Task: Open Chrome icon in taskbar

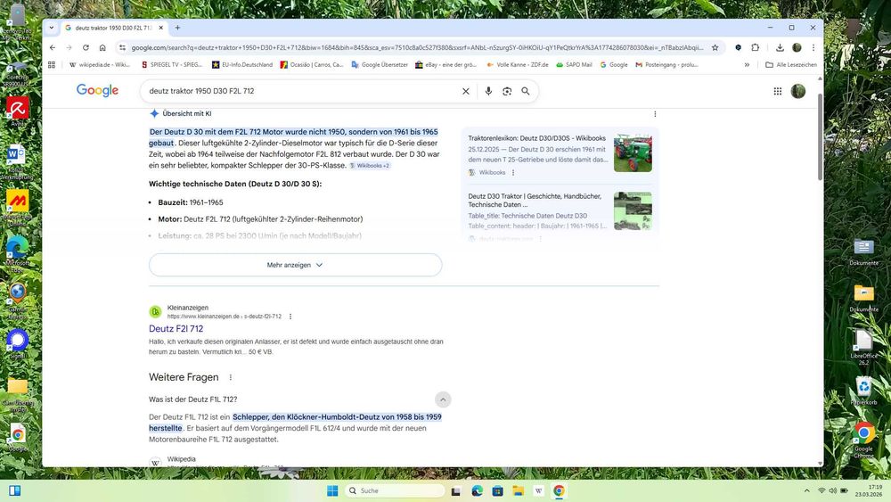Action: click(x=559, y=490)
